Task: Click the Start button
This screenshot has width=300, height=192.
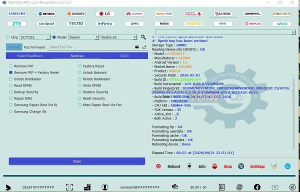Action: (x=77, y=161)
